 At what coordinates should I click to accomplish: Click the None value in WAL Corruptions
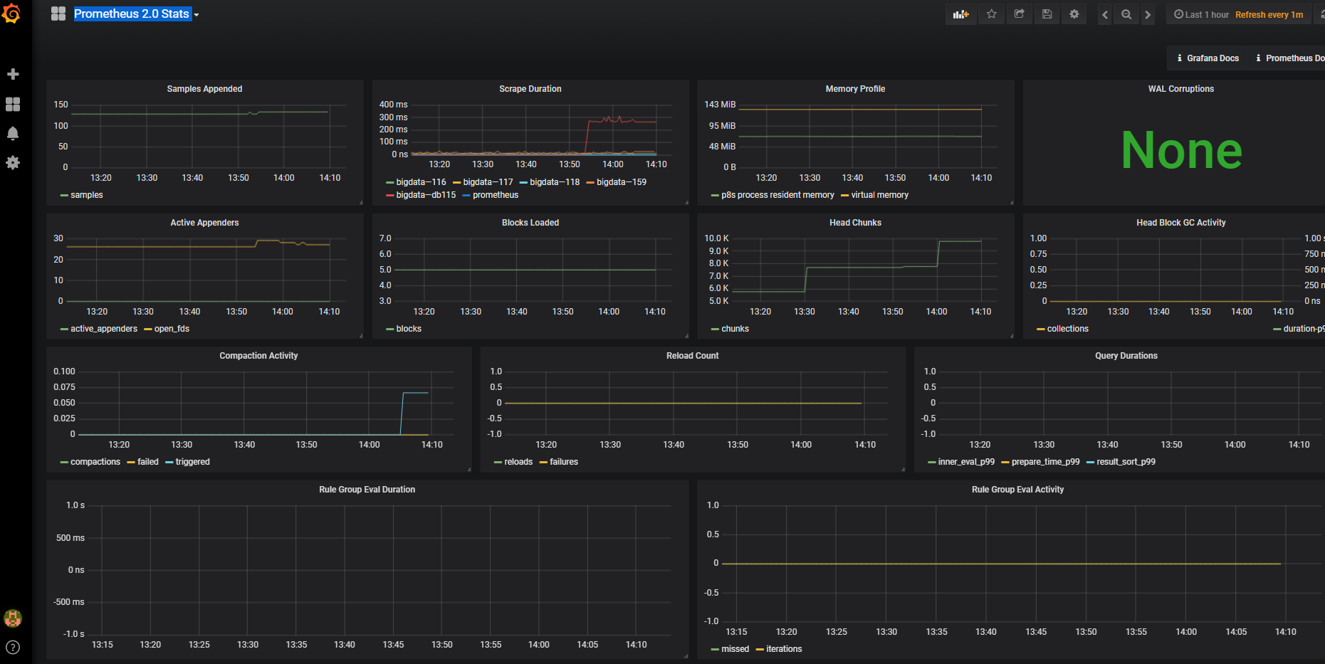1181,150
